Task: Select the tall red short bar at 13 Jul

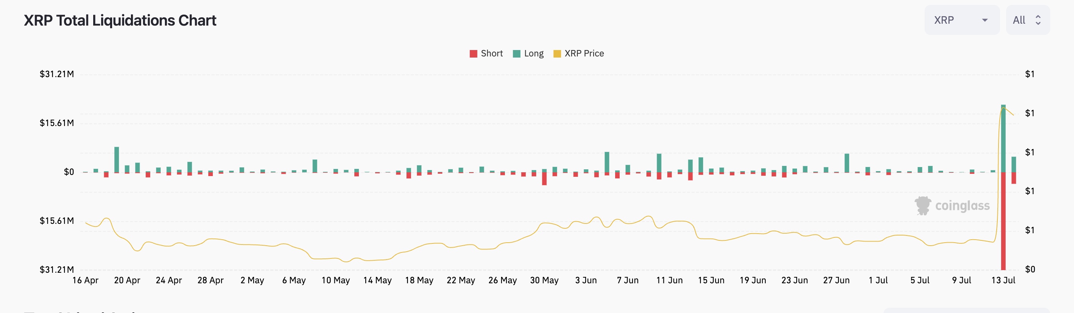Action: pyautogui.click(x=1003, y=220)
